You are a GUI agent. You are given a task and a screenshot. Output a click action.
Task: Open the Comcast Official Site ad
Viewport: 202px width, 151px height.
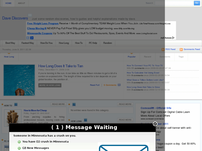tap(156, 108)
